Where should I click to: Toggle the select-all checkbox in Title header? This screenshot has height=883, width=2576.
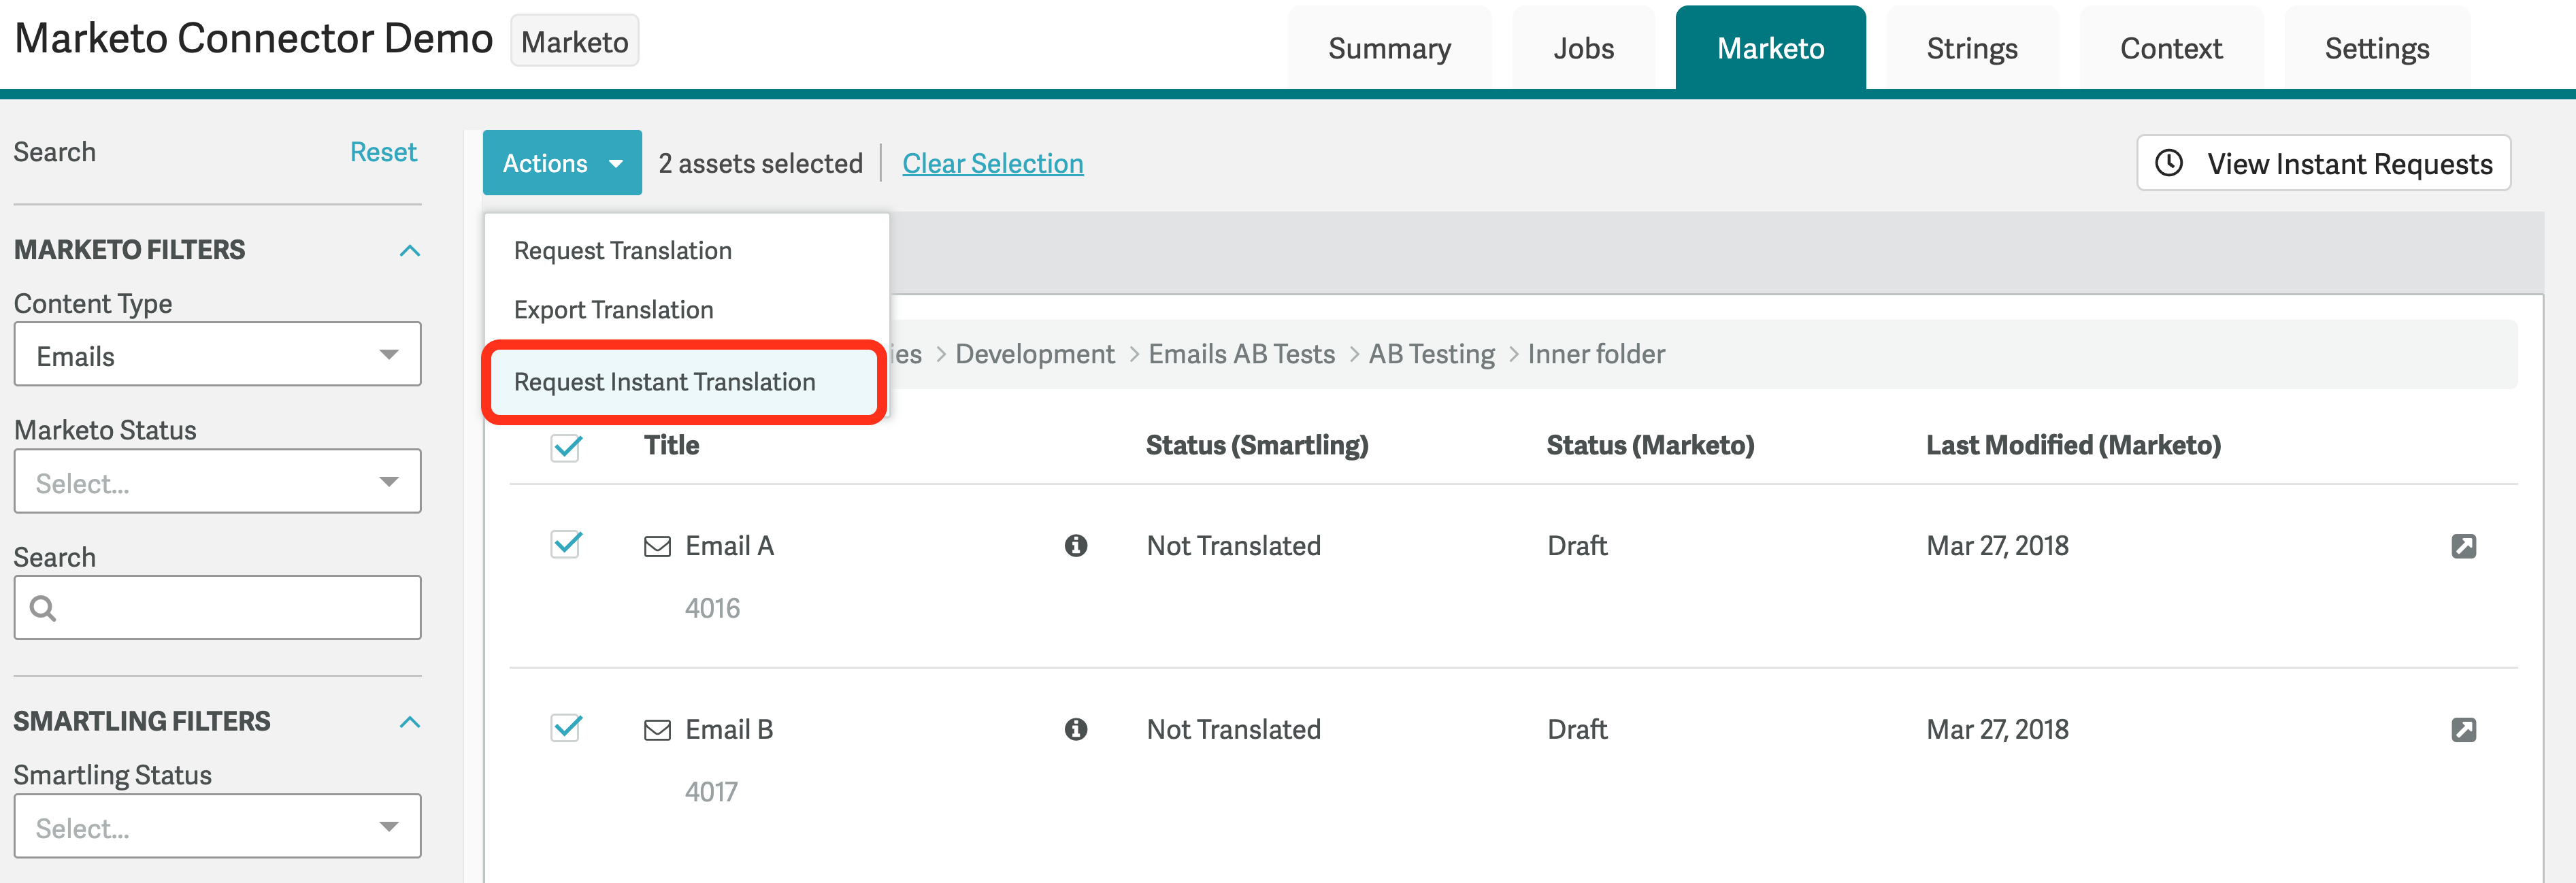click(x=566, y=447)
